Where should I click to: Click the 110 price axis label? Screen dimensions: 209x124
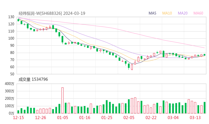click(11, 31)
